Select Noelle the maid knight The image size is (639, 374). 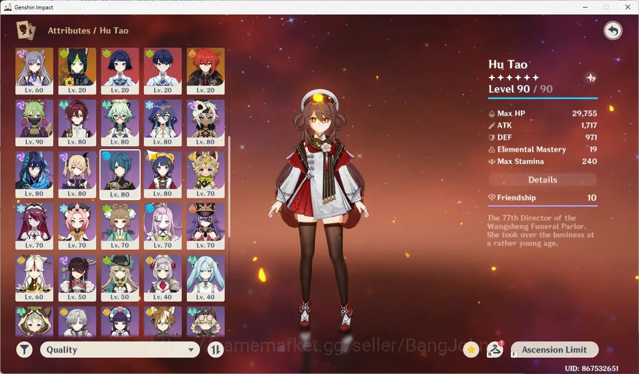163,278
